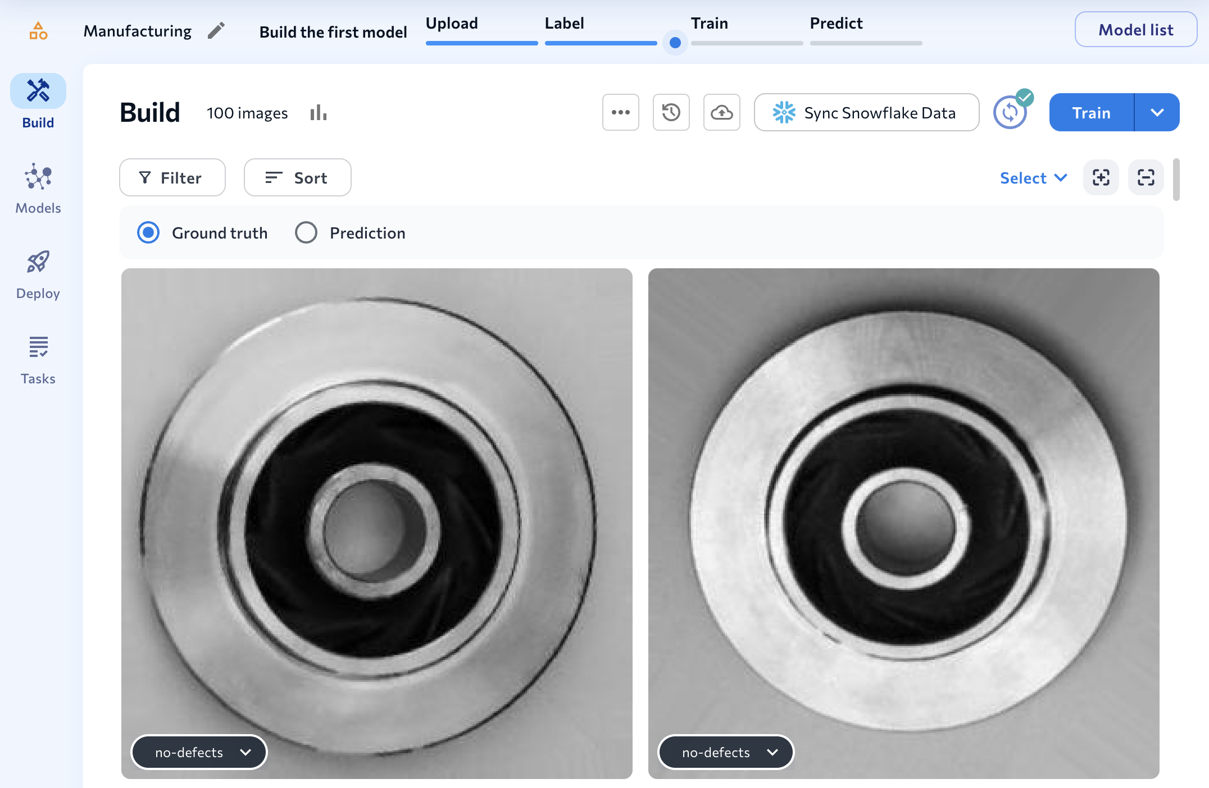Click the Sync Snowflake Data button
The height and width of the screenshot is (788, 1209).
(x=866, y=113)
